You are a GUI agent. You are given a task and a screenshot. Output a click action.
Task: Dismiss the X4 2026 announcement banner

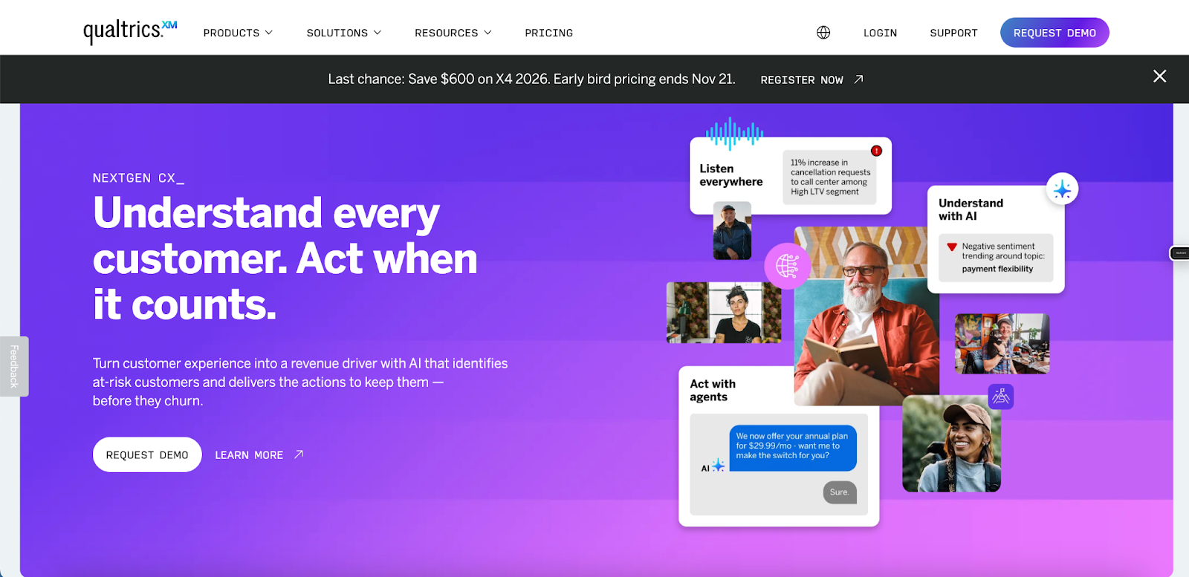pyautogui.click(x=1159, y=76)
